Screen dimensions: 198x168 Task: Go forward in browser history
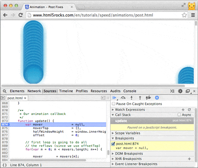pos(13,15)
